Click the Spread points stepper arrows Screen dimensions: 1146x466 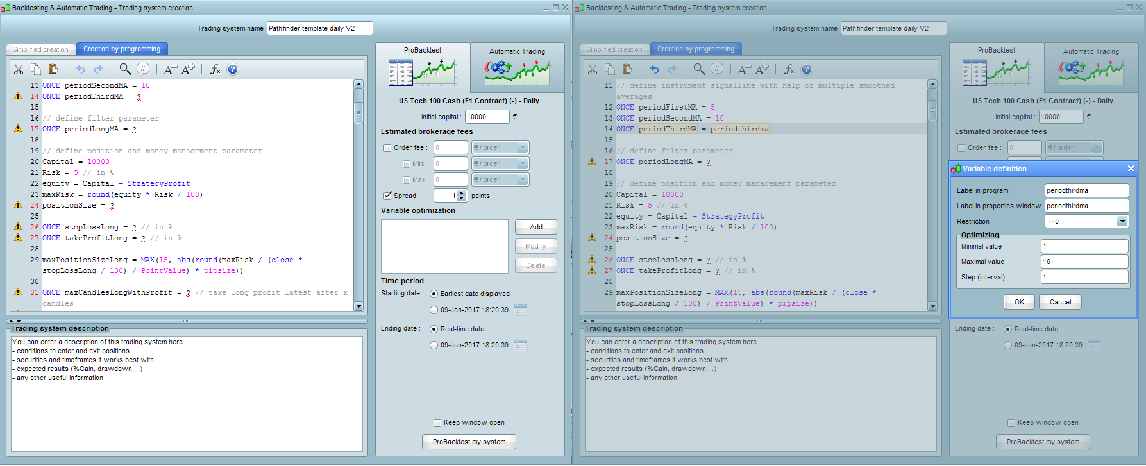coord(462,196)
